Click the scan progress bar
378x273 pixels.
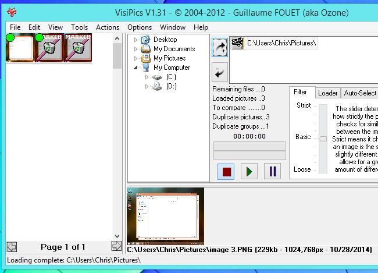[x=249, y=151]
